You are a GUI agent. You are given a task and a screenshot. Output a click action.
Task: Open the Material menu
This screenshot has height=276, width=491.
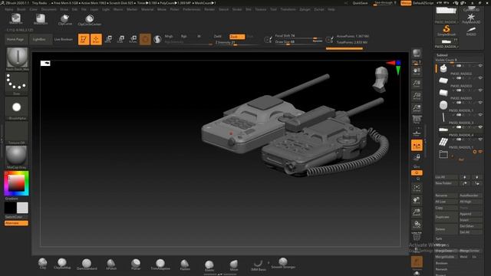[147, 9]
